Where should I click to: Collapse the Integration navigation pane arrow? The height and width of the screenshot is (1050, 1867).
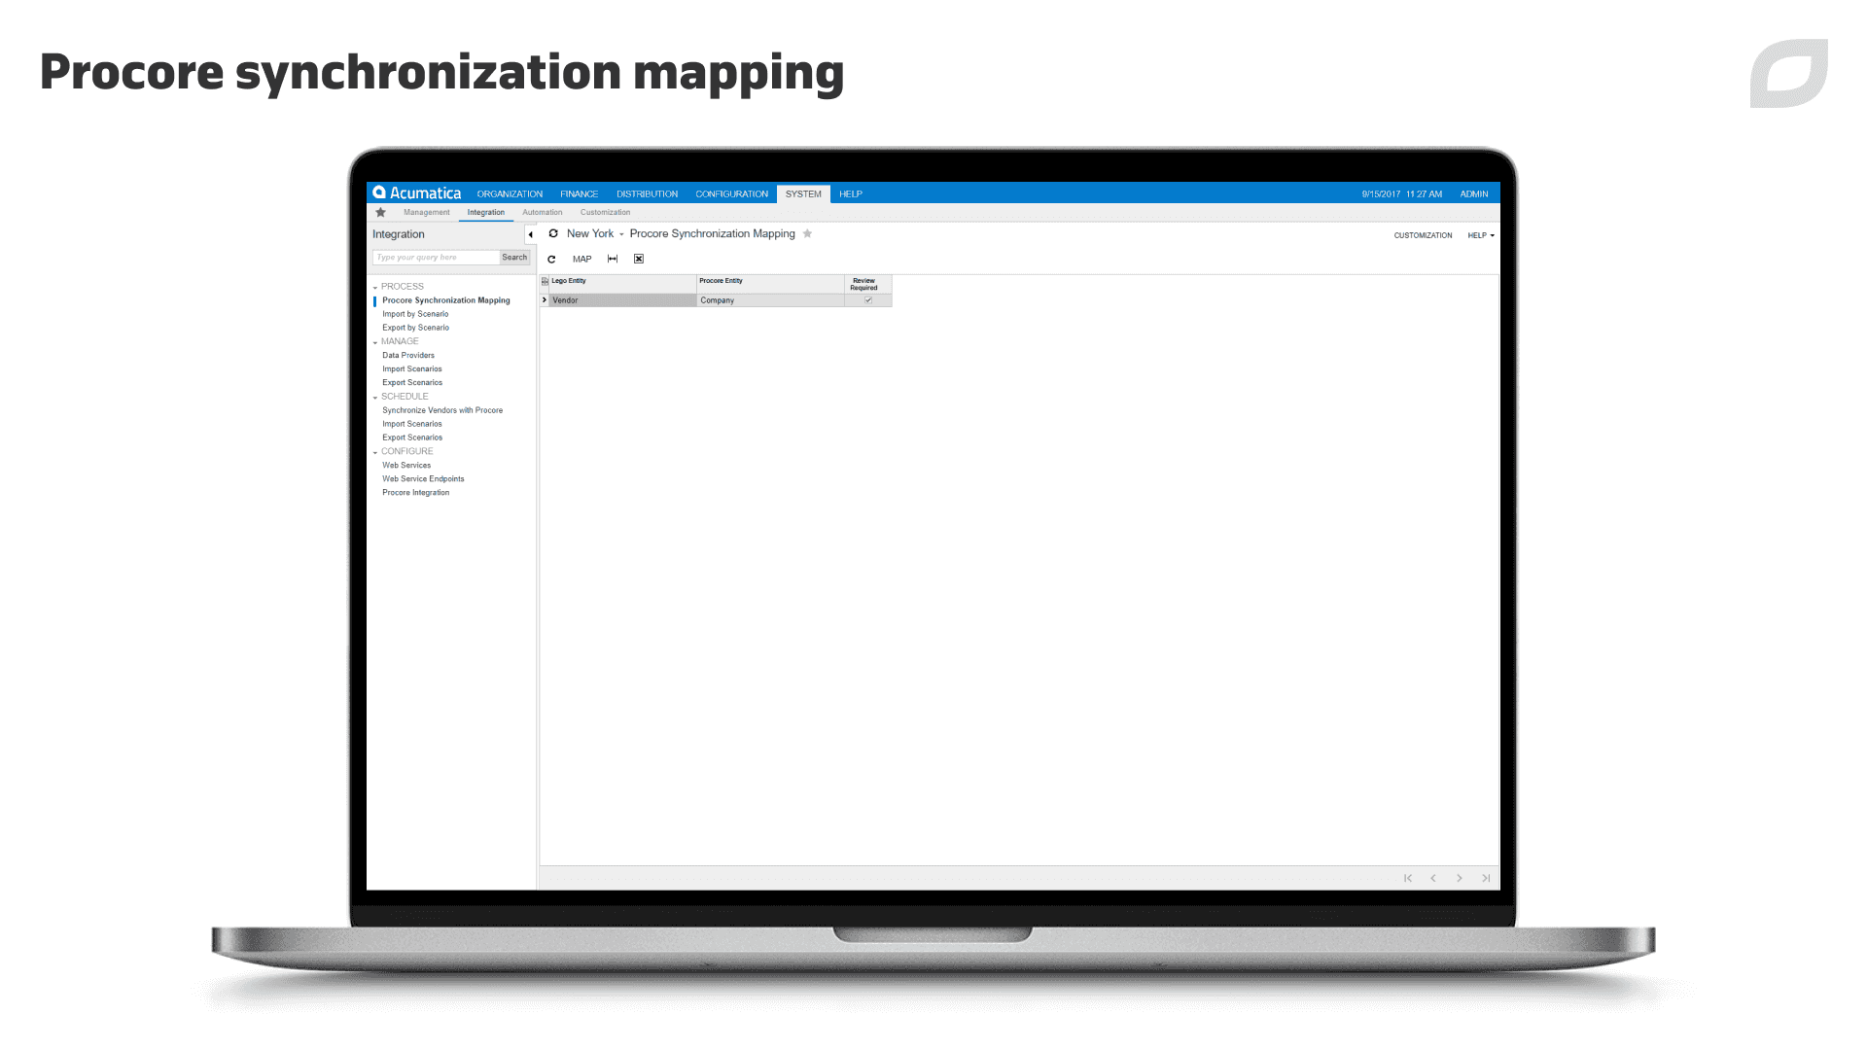530,234
